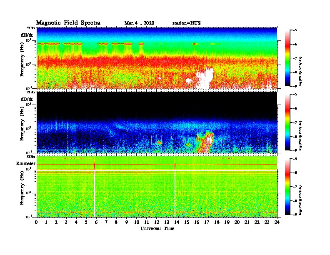Click the dH/dt panel color bar
This screenshot has height=255, width=330.
[287, 58]
